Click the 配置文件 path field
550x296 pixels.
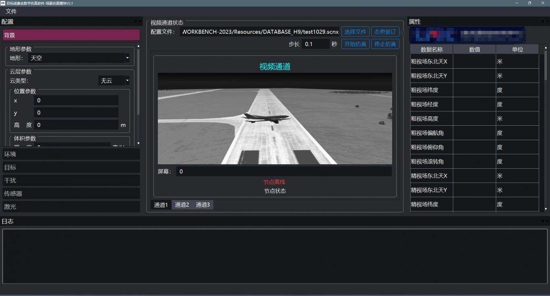pyautogui.click(x=260, y=32)
